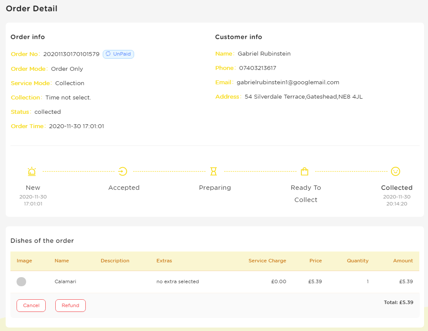Click the Extras column header
This screenshot has width=428, height=331.
(164, 261)
